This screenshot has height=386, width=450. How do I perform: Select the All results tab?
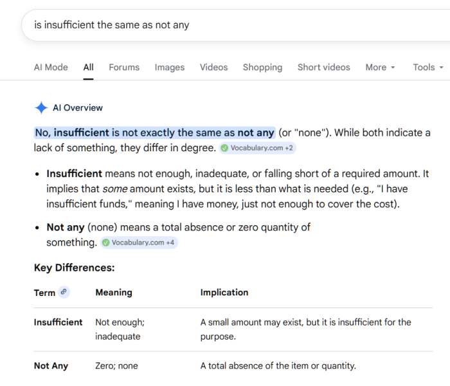coord(88,68)
